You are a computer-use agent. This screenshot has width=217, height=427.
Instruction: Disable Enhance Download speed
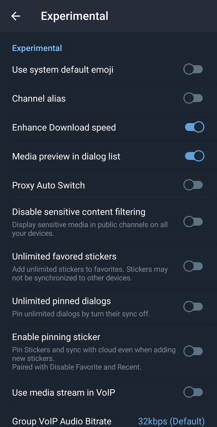click(193, 127)
